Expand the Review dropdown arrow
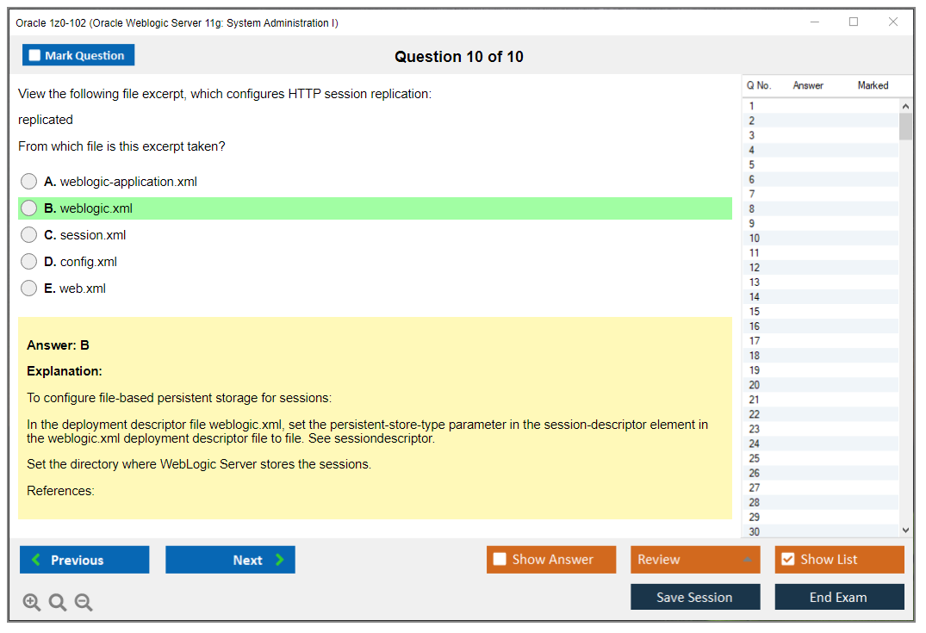 (x=747, y=560)
